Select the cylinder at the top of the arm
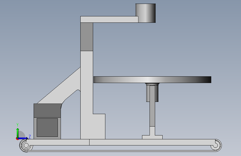Image resolution: width=241 pixels, height=156 pixels. 146,13
